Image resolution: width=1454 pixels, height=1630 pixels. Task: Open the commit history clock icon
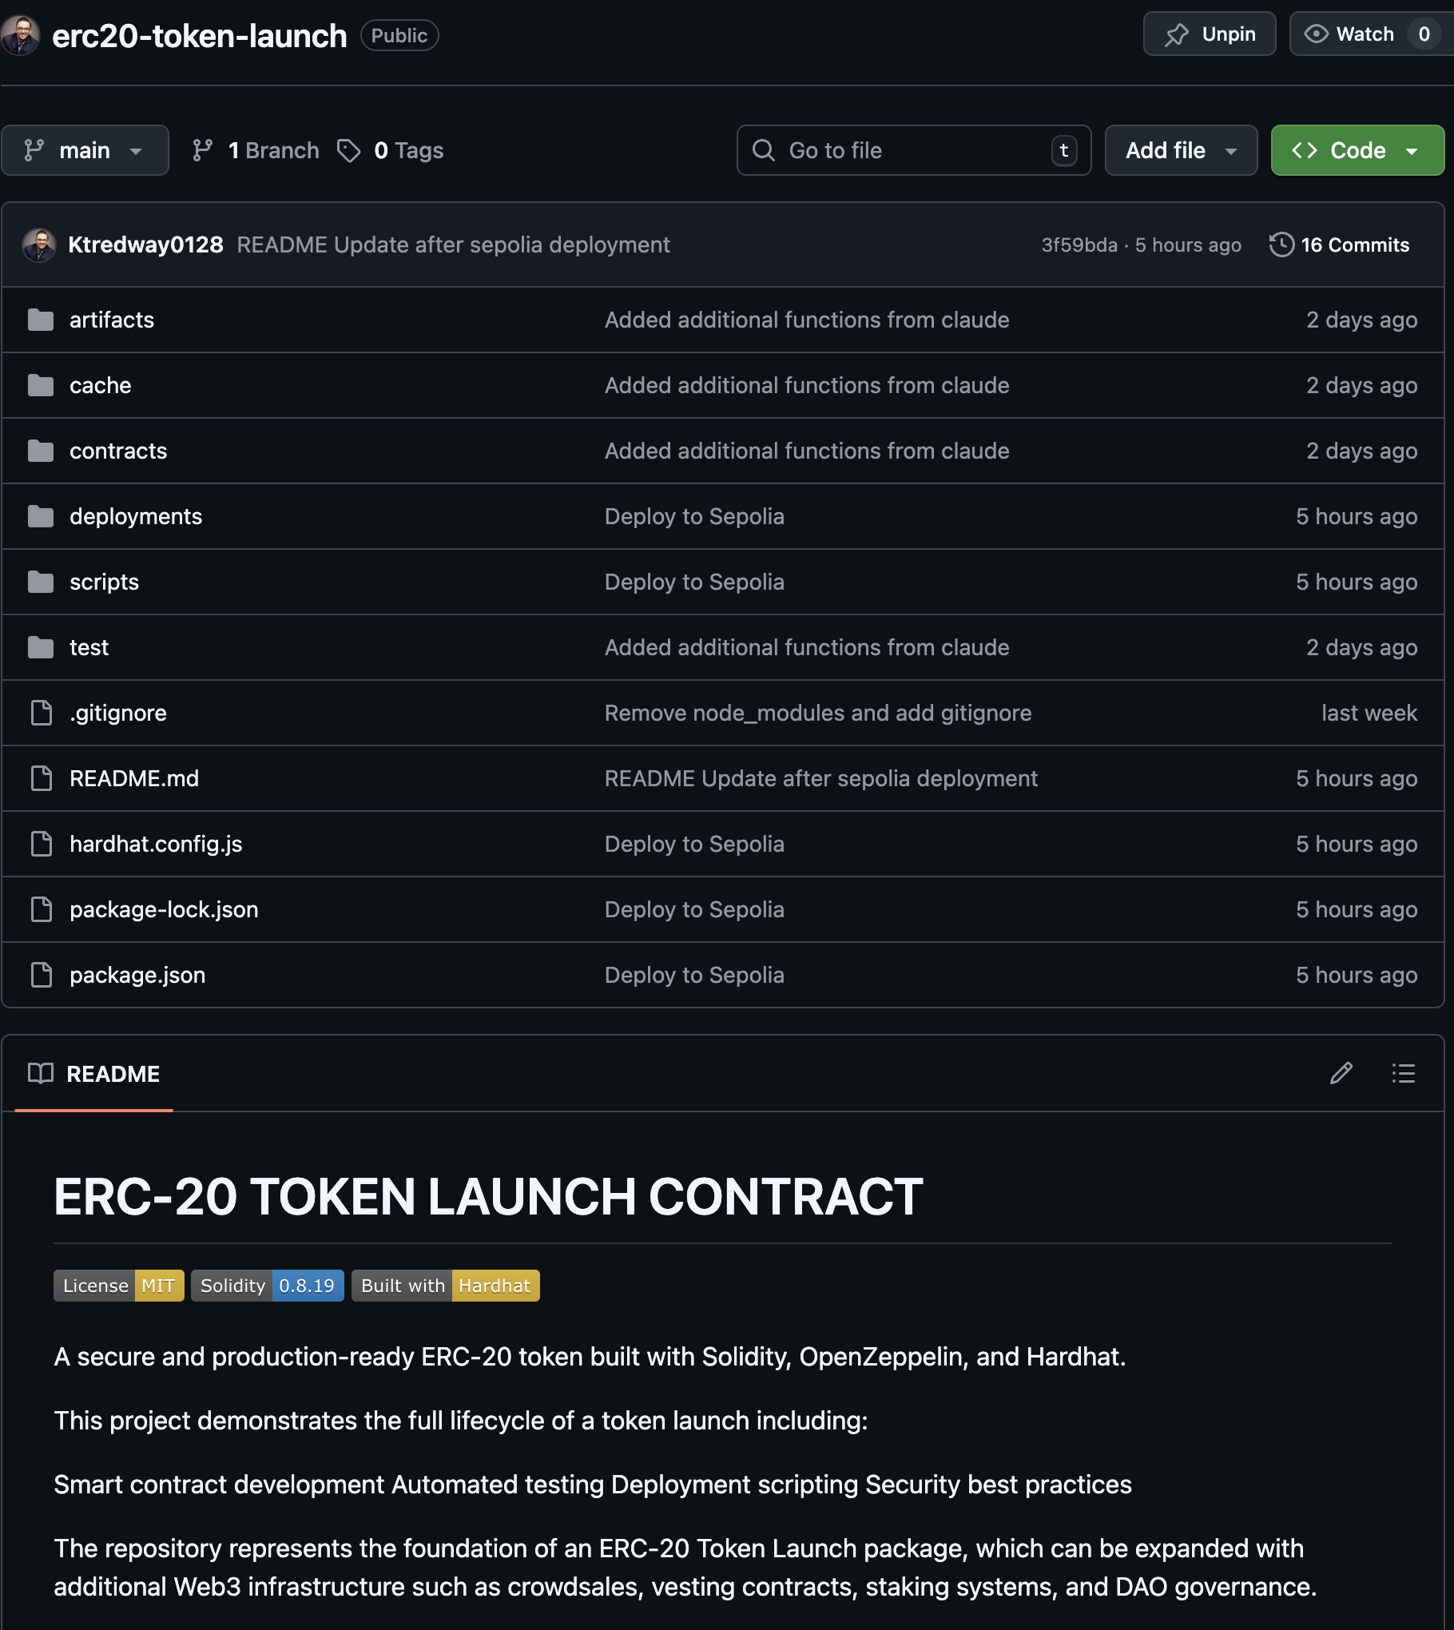point(1281,245)
